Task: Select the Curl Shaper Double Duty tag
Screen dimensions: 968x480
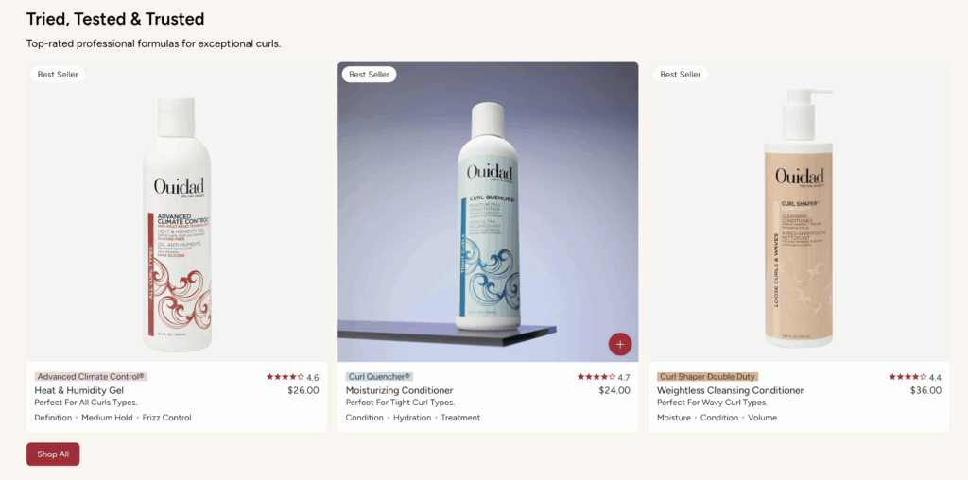Action: [707, 376]
